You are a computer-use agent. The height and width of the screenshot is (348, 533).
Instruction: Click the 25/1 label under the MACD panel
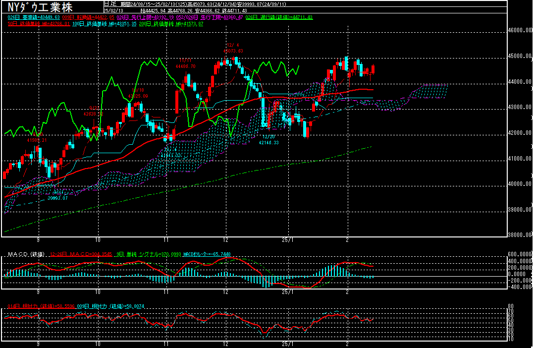pyautogui.click(x=288, y=292)
